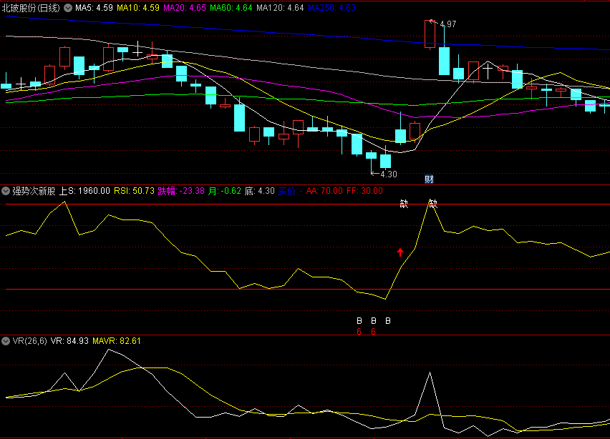
Task: Click the first red 6 marker
Action: 359,331
